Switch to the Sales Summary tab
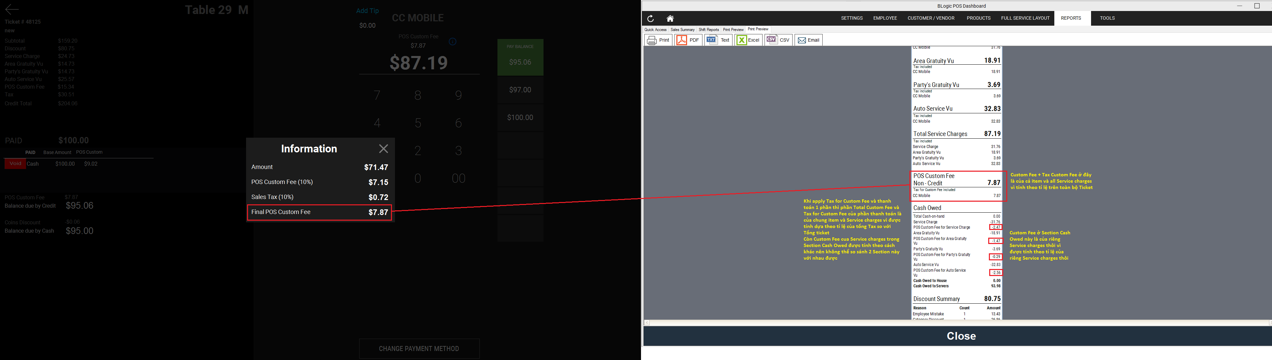 pyautogui.click(x=682, y=30)
